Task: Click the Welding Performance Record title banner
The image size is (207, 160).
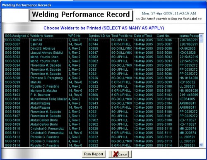Action: pos(81,15)
